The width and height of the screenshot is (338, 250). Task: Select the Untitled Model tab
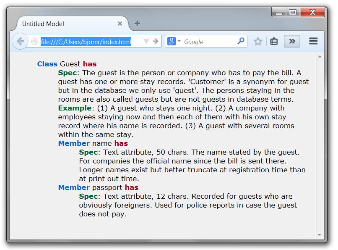tap(72, 24)
